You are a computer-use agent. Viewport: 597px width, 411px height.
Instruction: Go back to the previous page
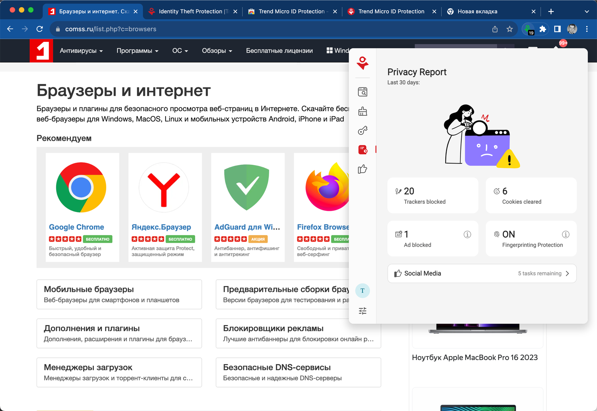pos(10,29)
